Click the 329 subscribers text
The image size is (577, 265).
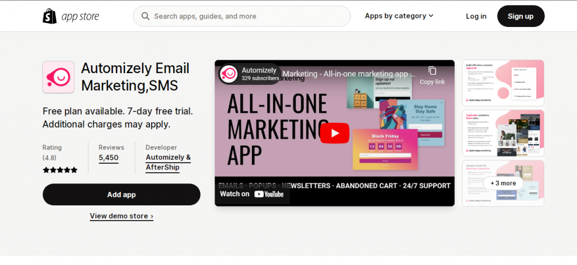pos(260,78)
